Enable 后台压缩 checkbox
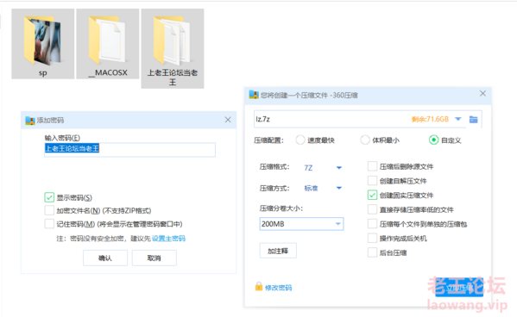 (372, 252)
